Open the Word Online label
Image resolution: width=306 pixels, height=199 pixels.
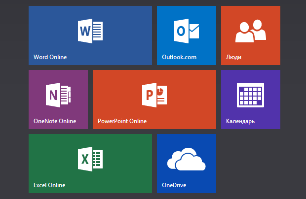click(x=50, y=57)
